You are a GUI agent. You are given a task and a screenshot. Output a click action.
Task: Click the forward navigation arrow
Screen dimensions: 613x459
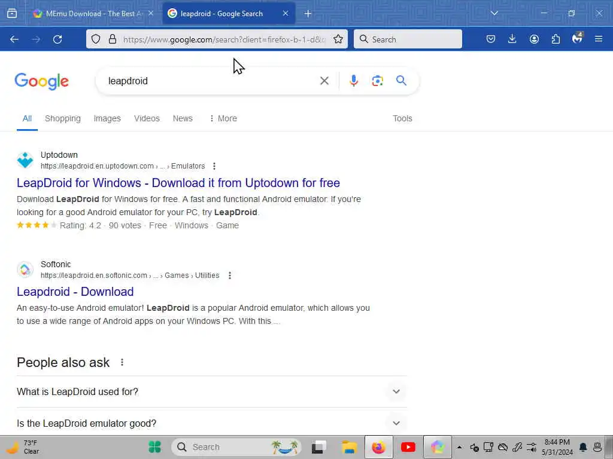(36, 39)
